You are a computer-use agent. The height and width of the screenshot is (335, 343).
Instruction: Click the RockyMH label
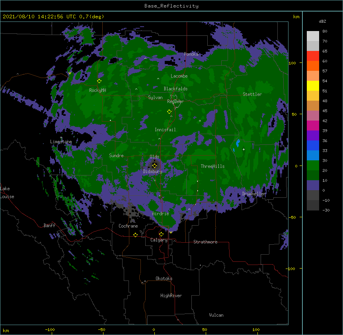pyautogui.click(x=97, y=90)
